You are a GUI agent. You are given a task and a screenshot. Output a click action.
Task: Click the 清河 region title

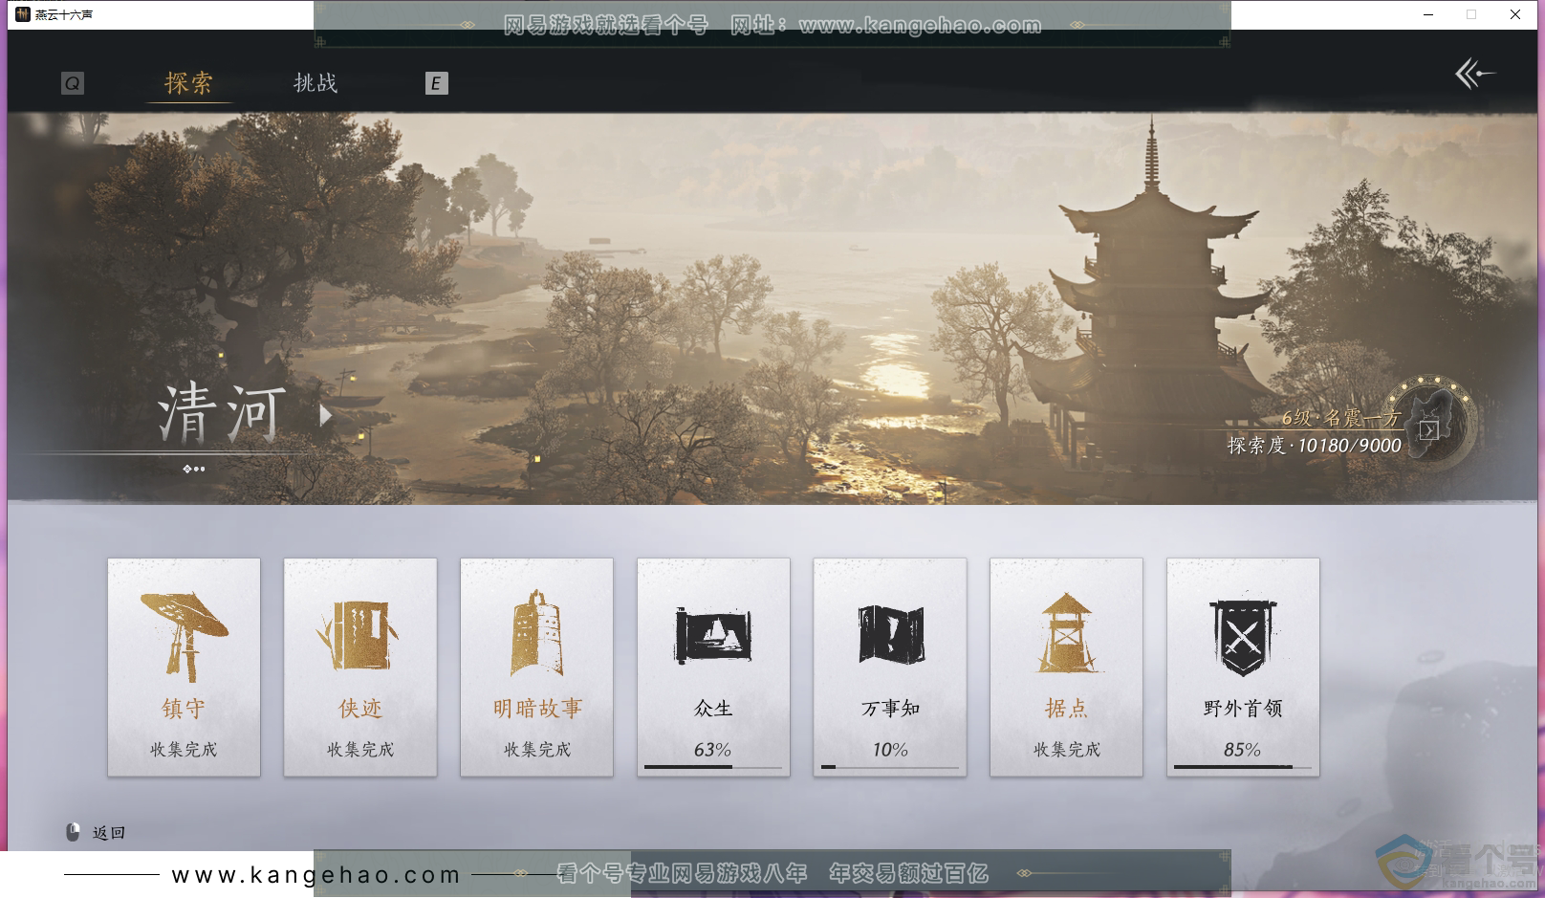[222, 414]
